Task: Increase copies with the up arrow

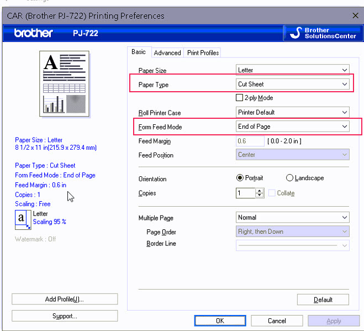Action: pos(260,191)
